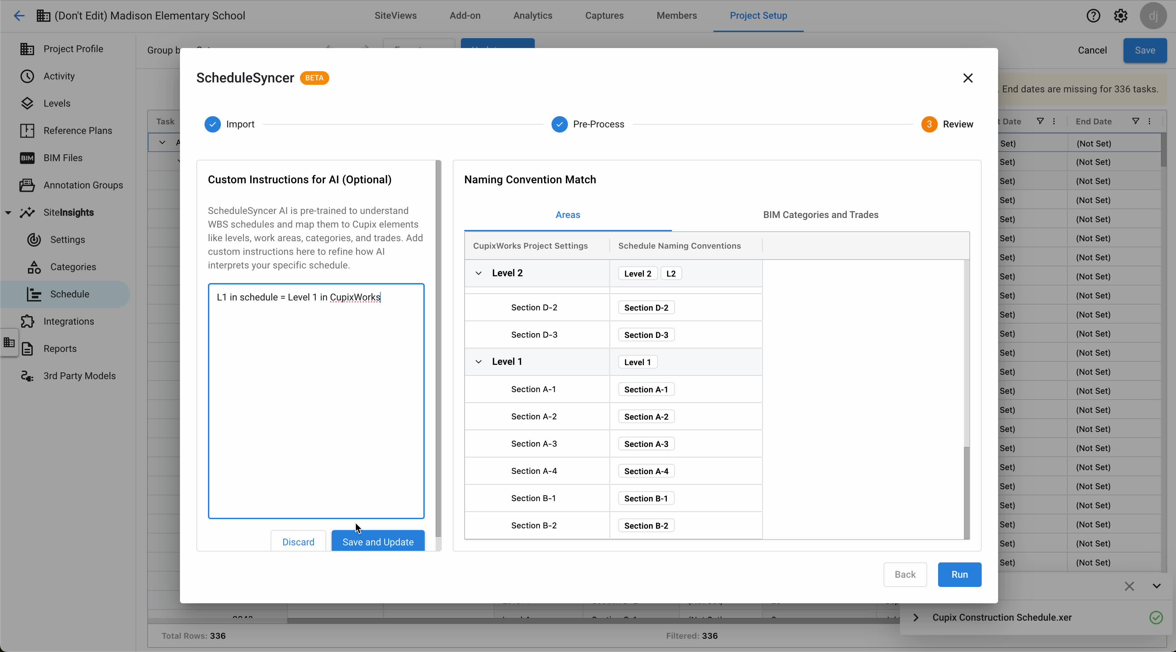
Task: Click the Levels layers icon
Action: tap(27, 103)
